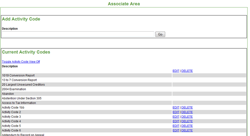Delete Activity Code 4
The image size is (250, 136).
187,121
